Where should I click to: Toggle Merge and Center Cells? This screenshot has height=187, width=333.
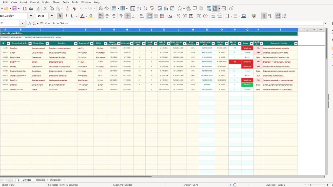[150, 16]
